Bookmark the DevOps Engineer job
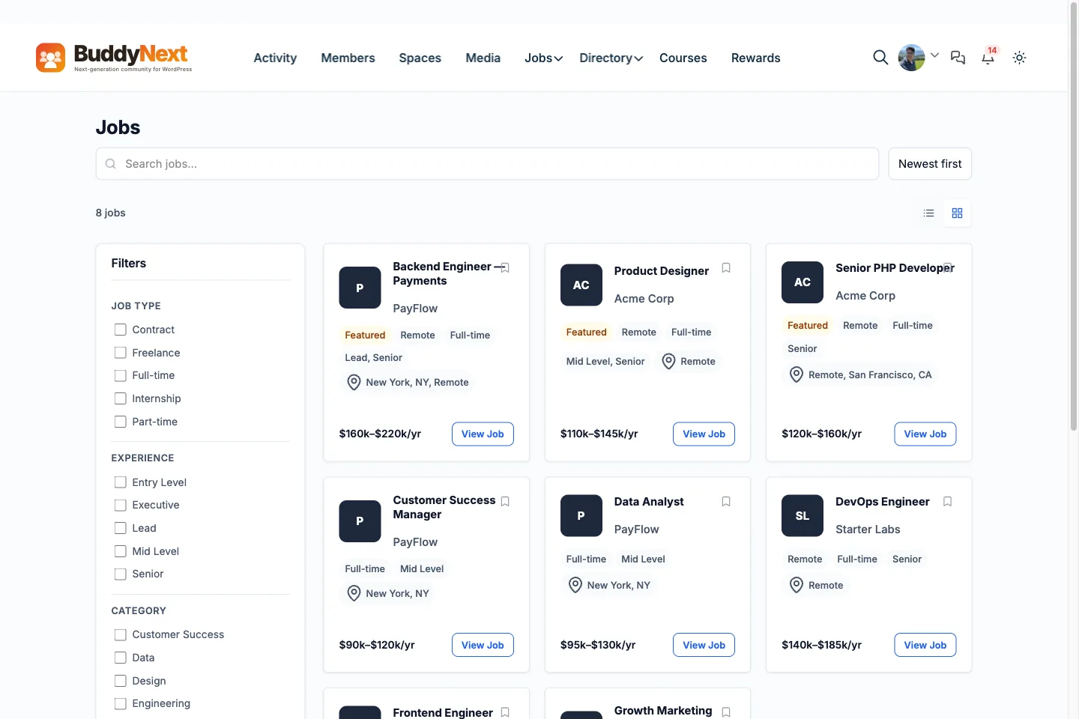The image size is (1079, 719). click(x=948, y=502)
